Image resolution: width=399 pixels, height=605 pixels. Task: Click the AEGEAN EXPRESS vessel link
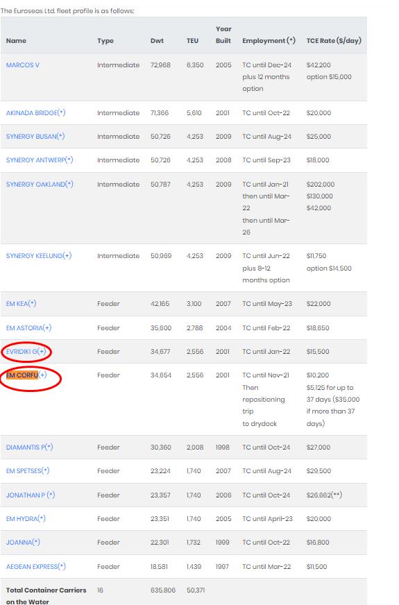pos(35,566)
